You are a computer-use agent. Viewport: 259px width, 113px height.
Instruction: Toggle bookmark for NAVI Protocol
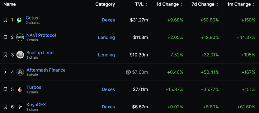(x=5, y=37)
